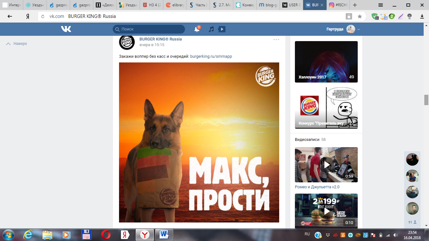Viewport: 429px width, 241px height.
Task: Click the green shield extension icon
Action: coord(375,16)
